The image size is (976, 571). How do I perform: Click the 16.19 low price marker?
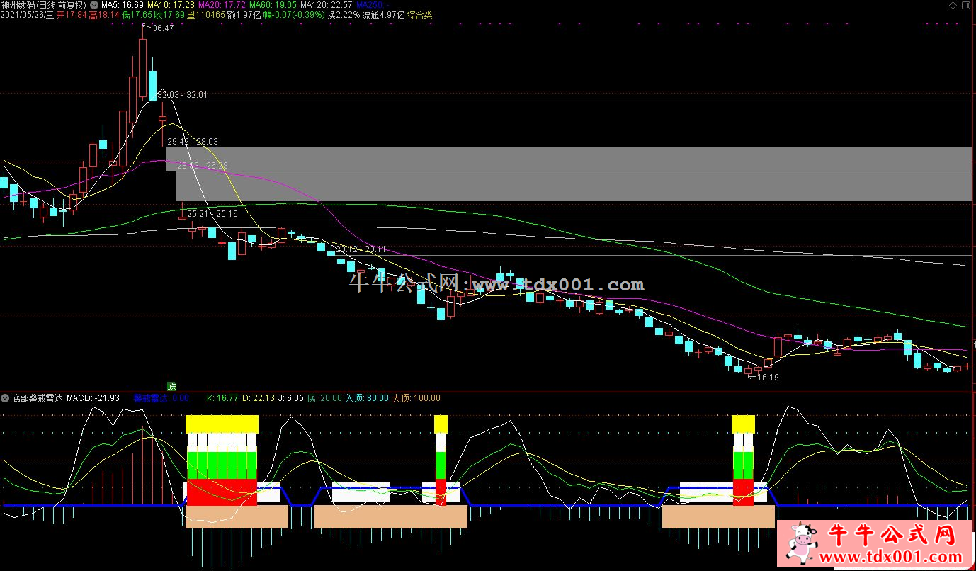point(768,378)
